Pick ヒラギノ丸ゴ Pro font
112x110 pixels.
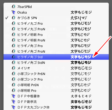pos(56,24)
